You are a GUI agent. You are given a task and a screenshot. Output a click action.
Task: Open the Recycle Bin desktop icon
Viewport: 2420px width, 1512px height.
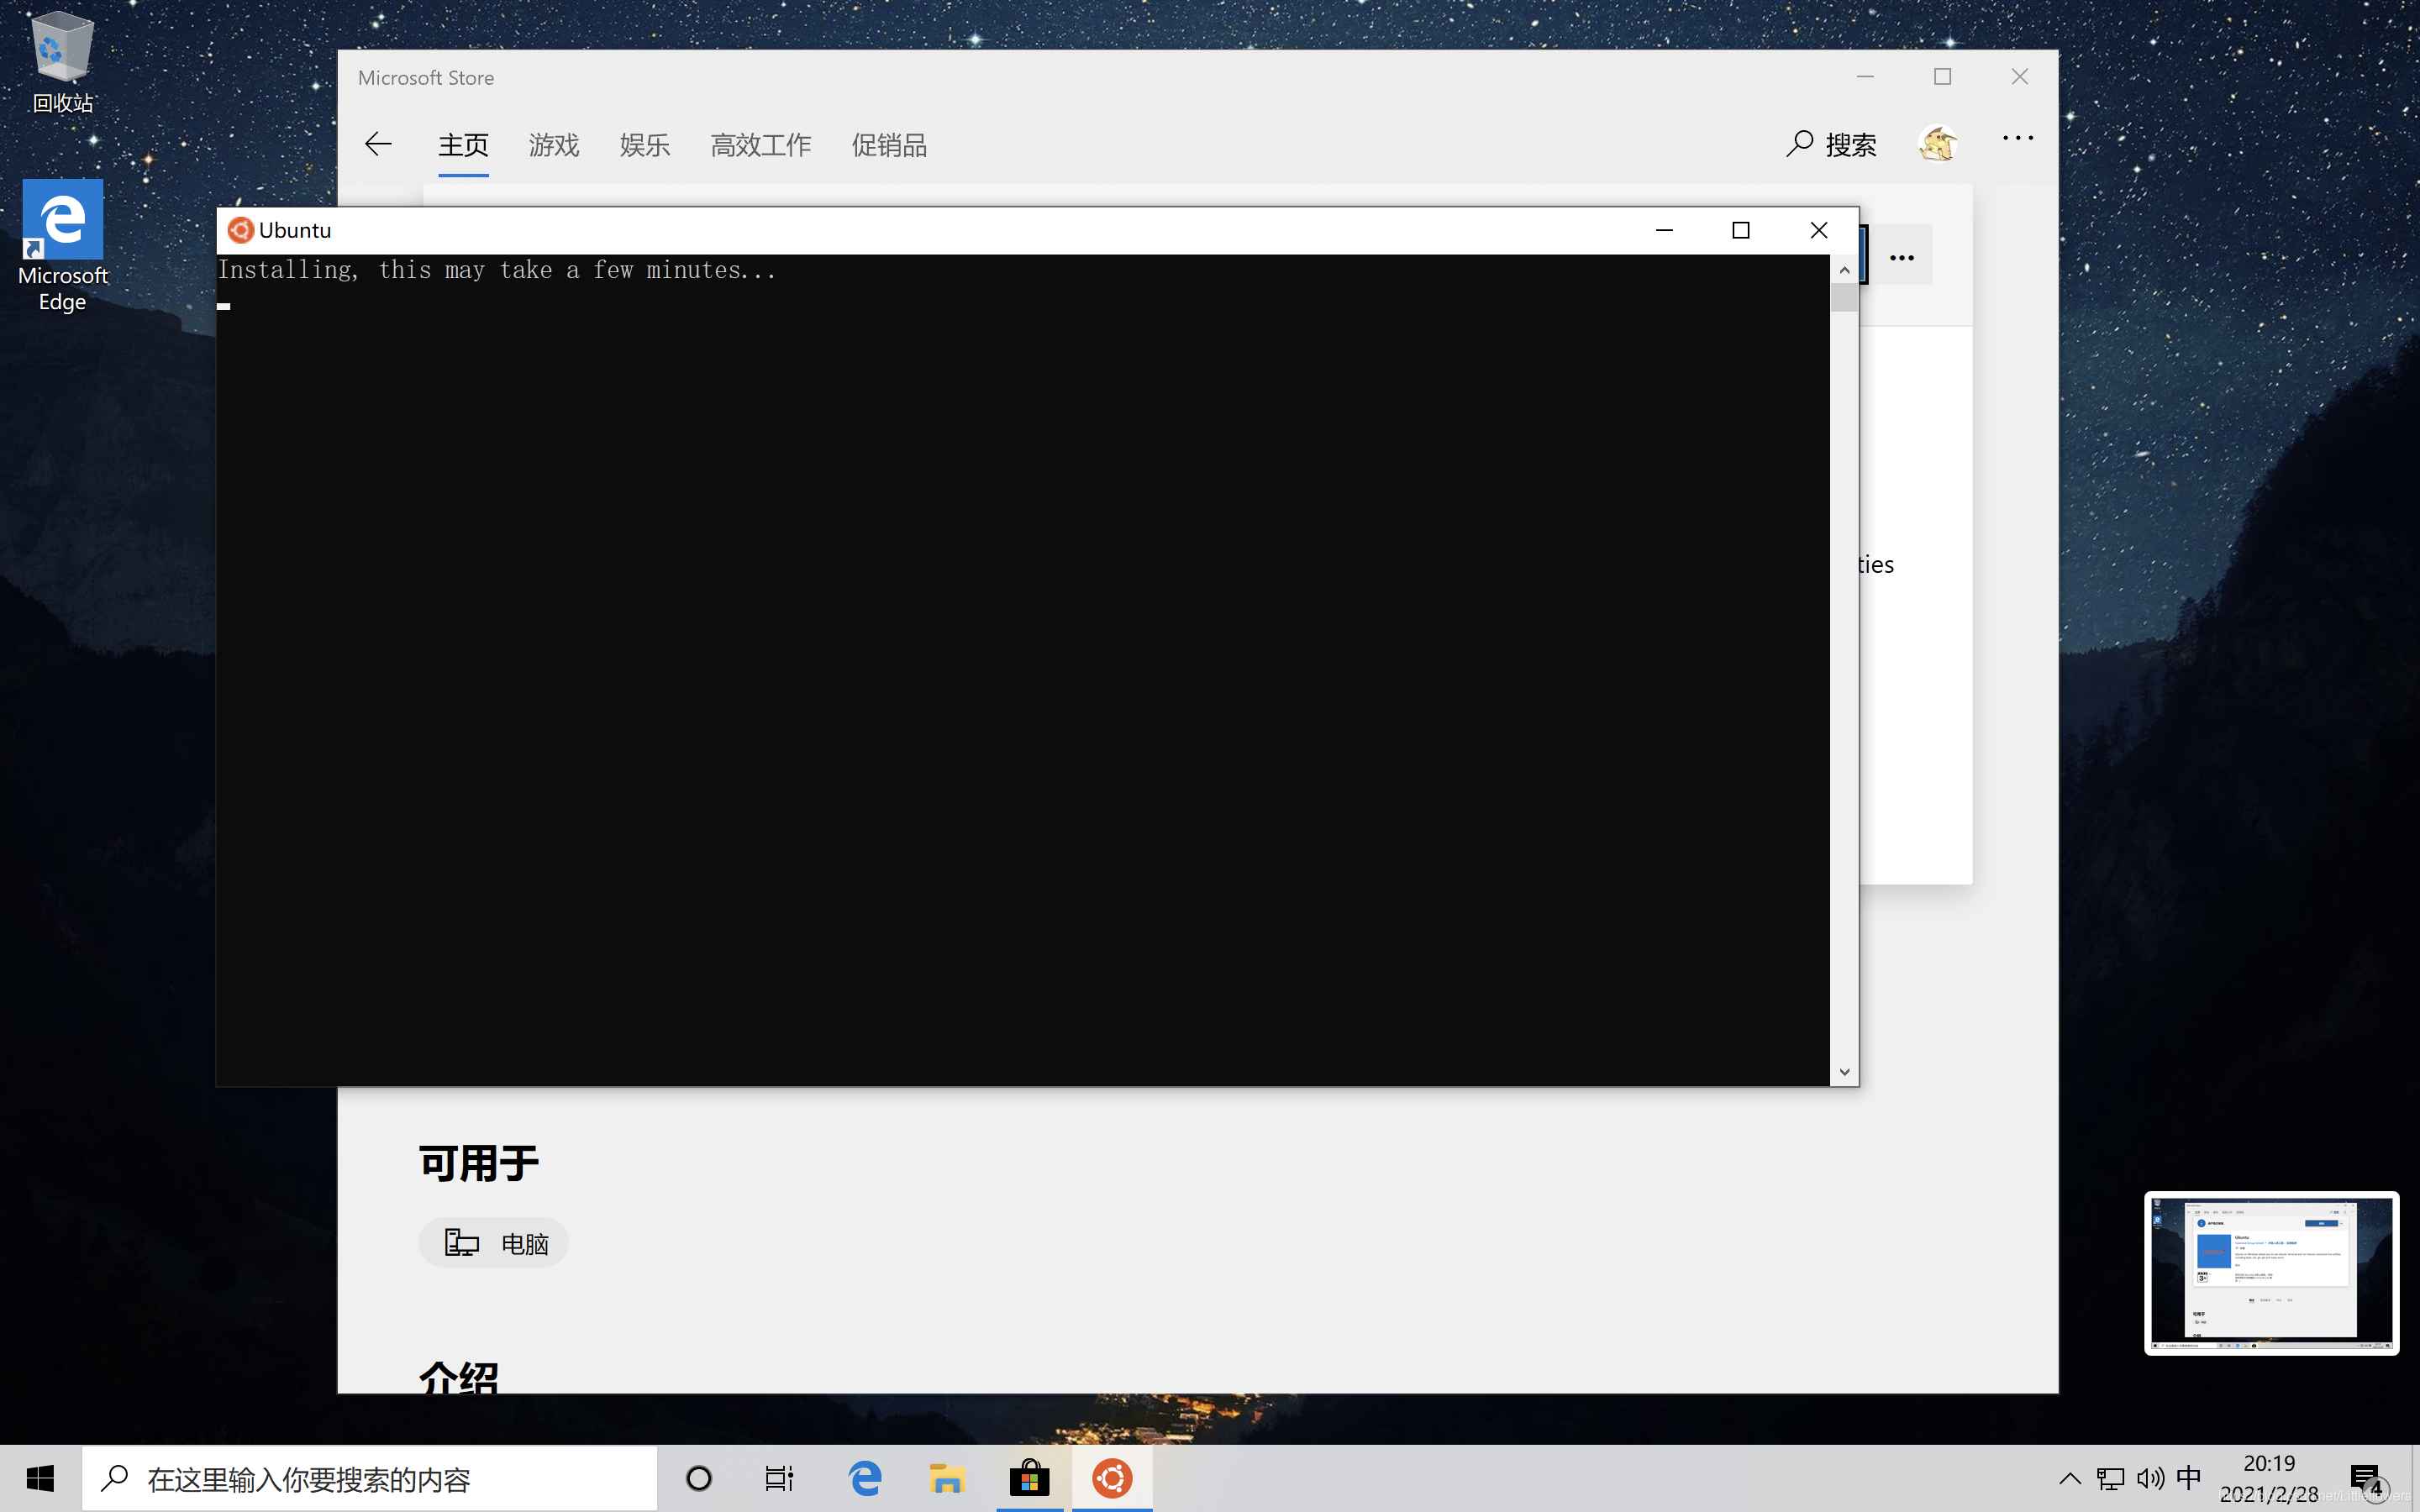(62, 62)
